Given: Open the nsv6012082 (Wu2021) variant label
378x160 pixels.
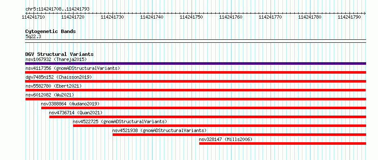Looking at the screenshot, I should [x=50, y=95].
